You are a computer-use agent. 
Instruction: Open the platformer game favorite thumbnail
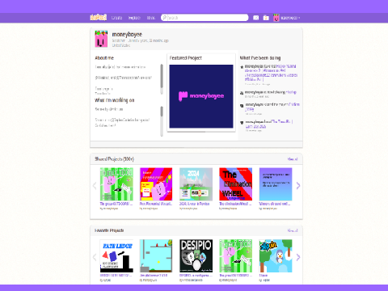(156, 256)
